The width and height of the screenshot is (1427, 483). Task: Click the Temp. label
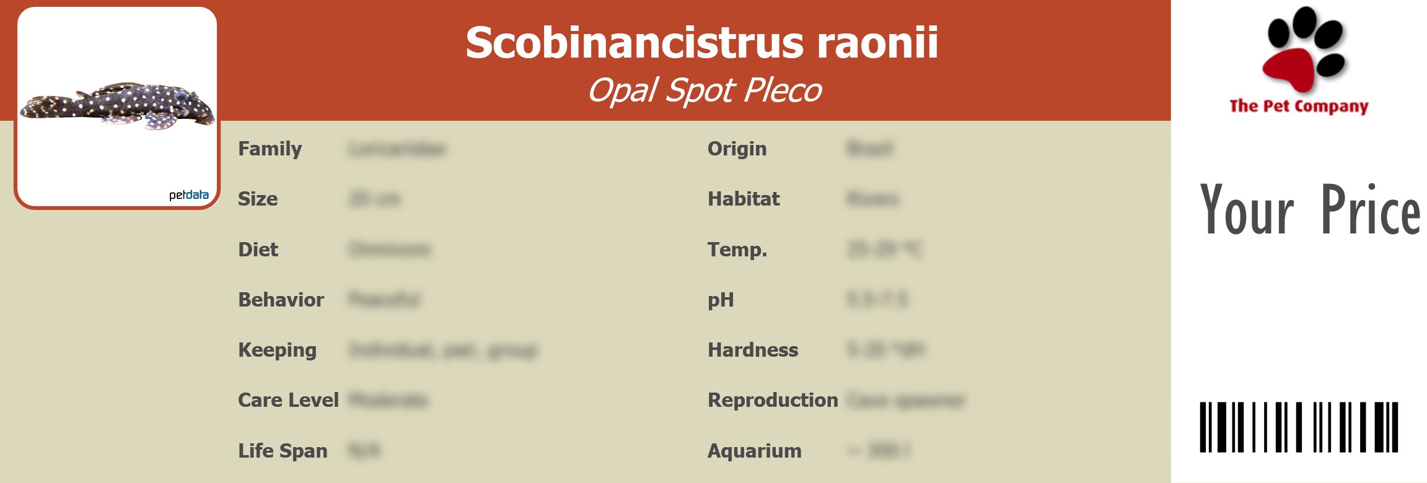click(737, 250)
